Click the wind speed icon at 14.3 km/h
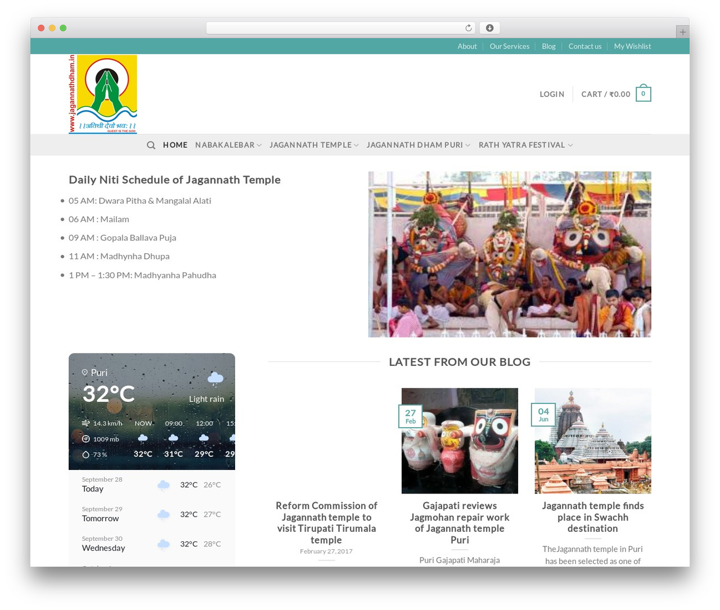 (85, 423)
